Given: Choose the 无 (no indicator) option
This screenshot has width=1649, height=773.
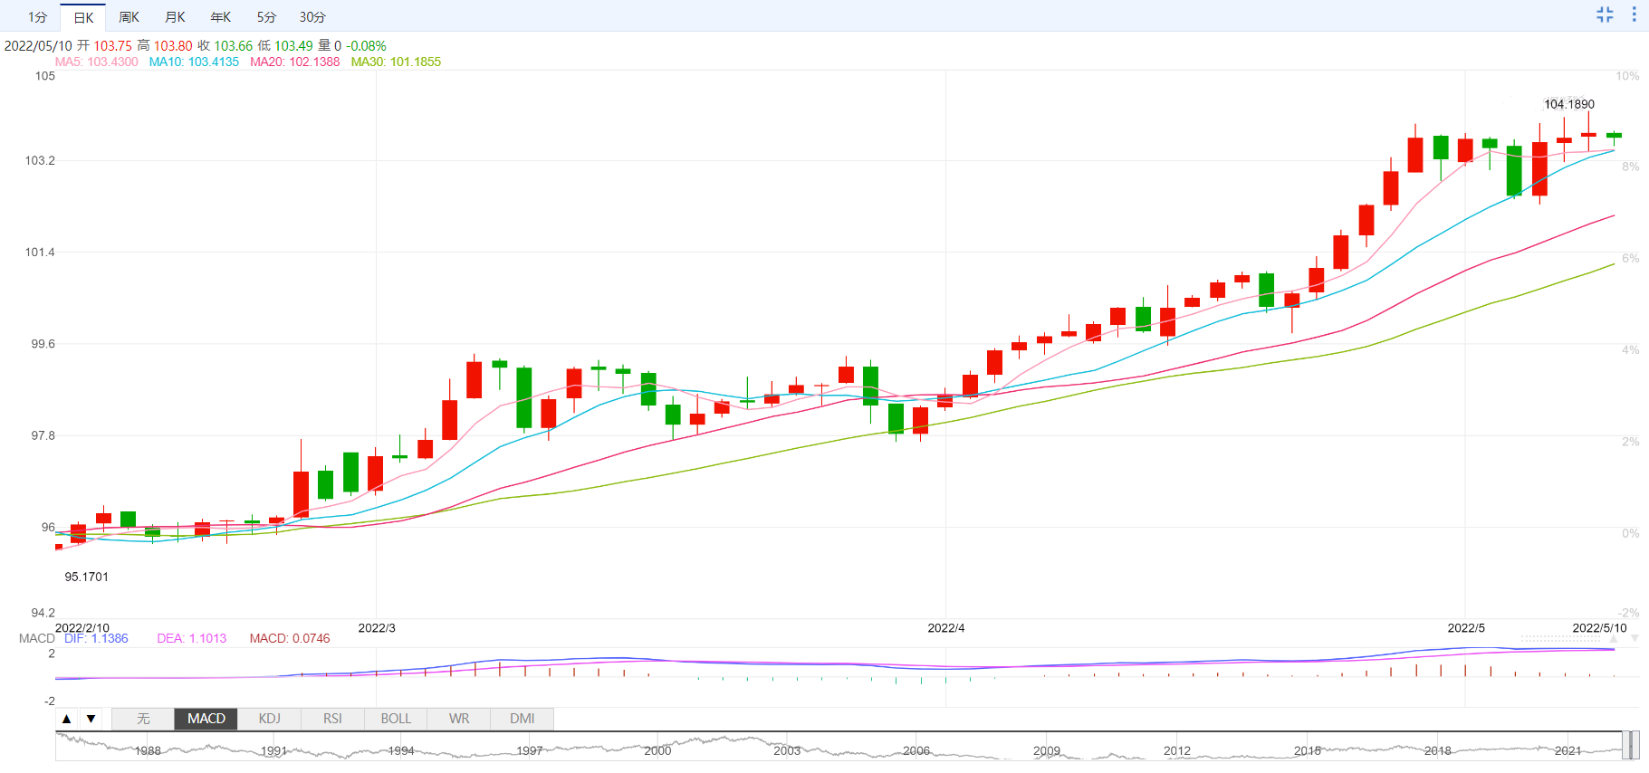Looking at the screenshot, I should pos(143,719).
